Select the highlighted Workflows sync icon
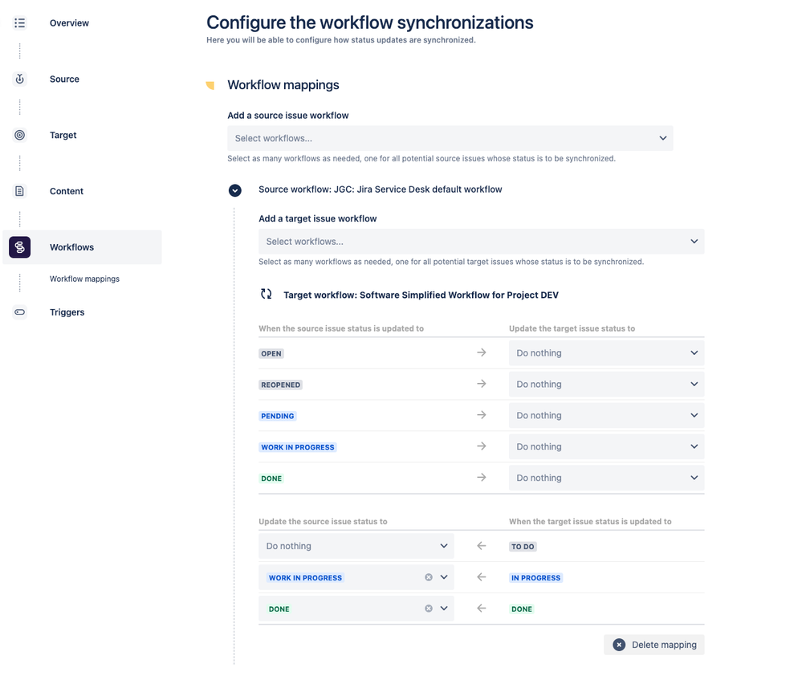 19,247
